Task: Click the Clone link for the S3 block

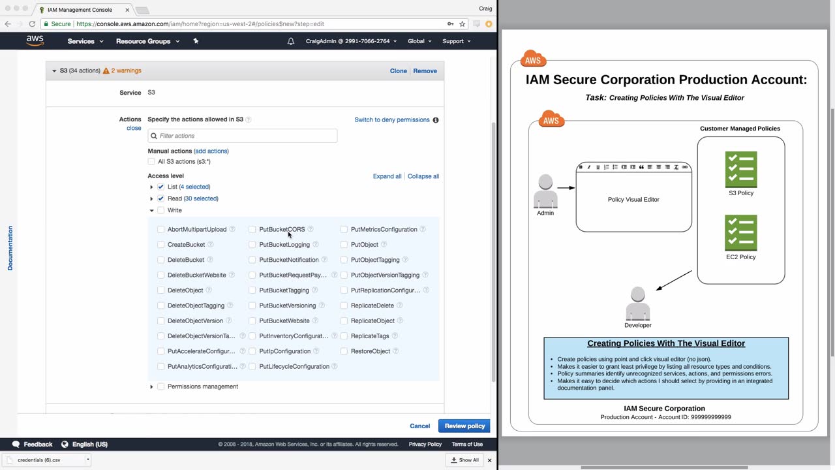Action: pyautogui.click(x=399, y=71)
